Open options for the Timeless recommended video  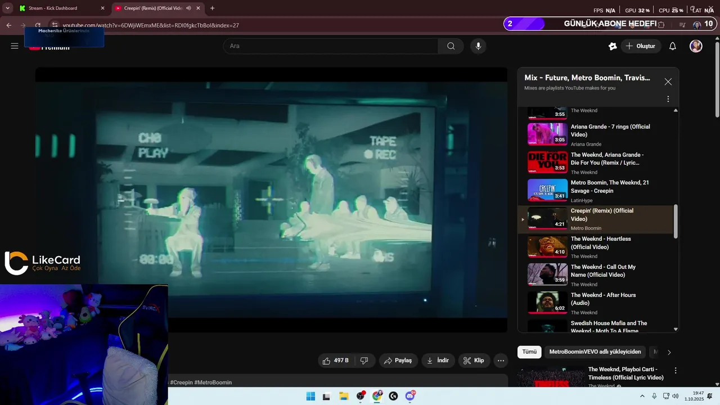[x=676, y=371]
